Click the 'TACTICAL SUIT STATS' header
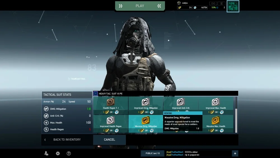The width and height of the screenshot is (280, 158). coord(57,95)
